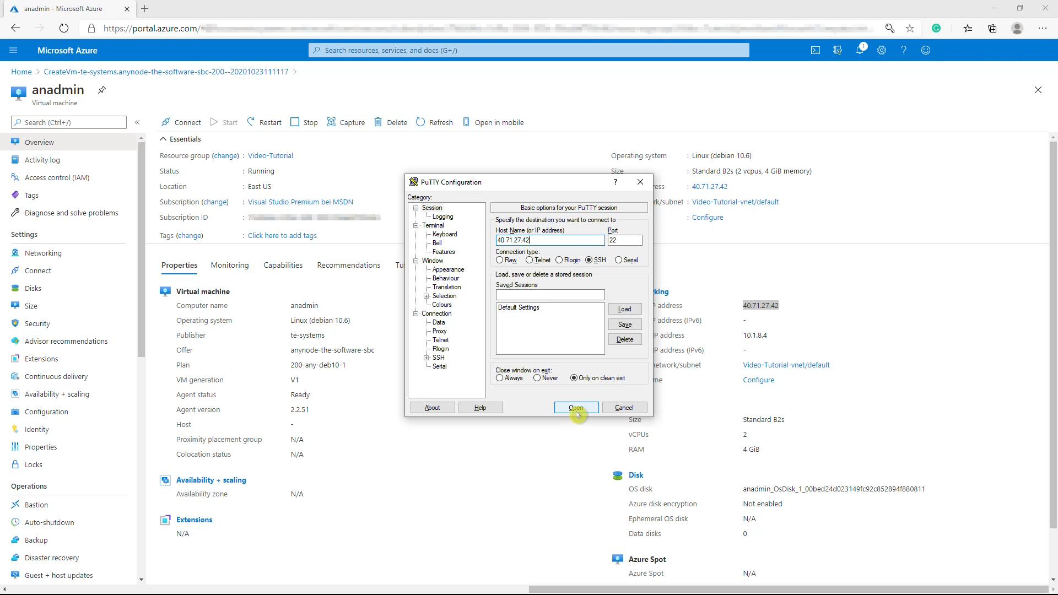The height and width of the screenshot is (595, 1058).
Task: Open Video-Tutorial resource group link
Action: tap(271, 155)
